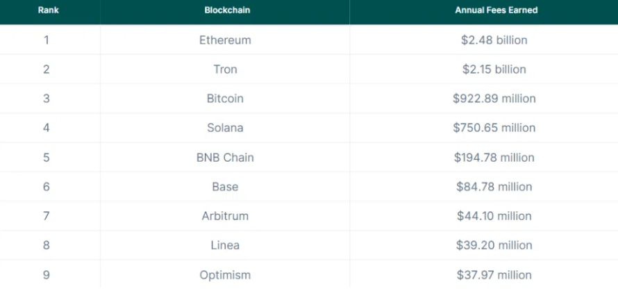The width and height of the screenshot is (618, 291).
Task: Click the Optimism entry
Action: 225,275
